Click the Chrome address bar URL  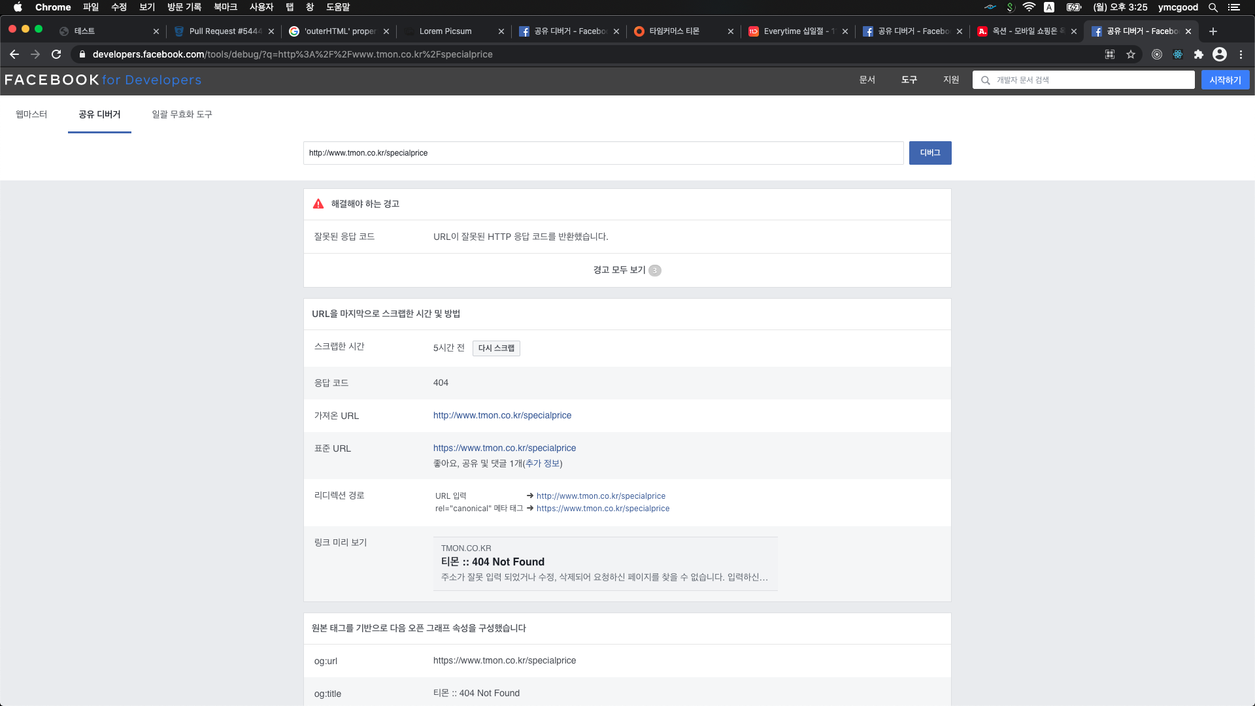(292, 54)
